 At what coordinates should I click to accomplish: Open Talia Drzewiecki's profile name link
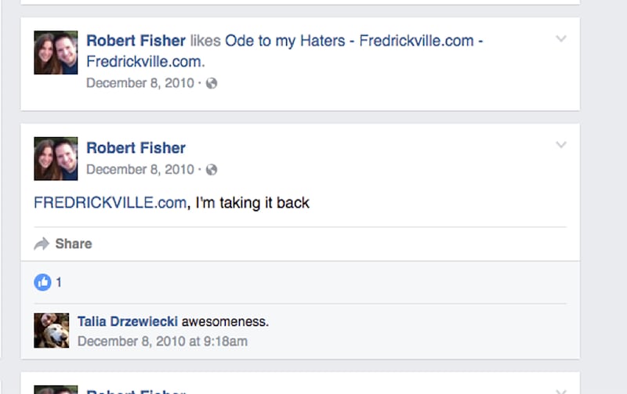[128, 321]
